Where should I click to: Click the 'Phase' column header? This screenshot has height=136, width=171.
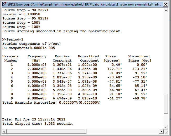coord(111,56)
